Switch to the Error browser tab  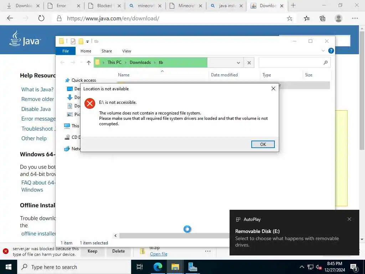click(63, 6)
